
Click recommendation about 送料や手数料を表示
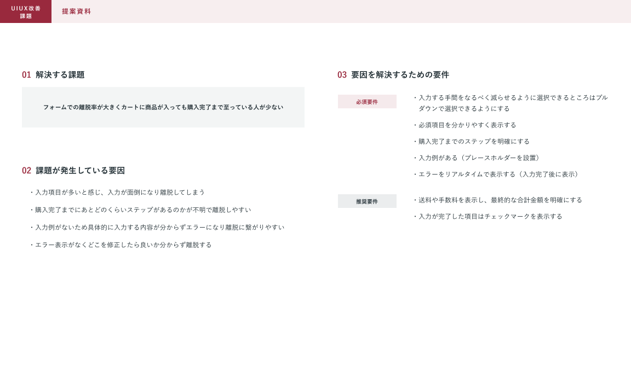coord(500,200)
